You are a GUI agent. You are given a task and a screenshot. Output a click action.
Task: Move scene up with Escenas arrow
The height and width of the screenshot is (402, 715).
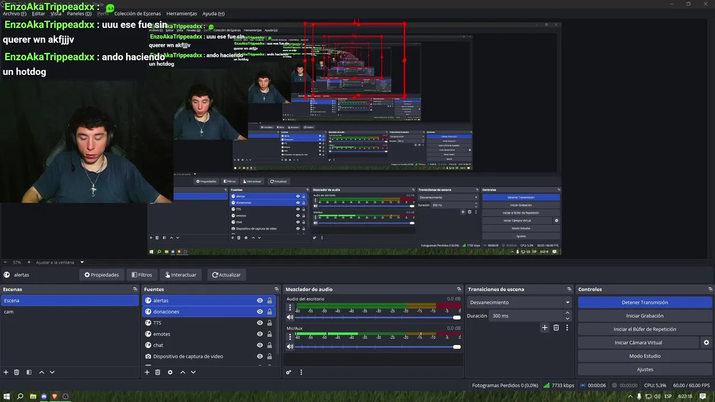[x=41, y=372]
